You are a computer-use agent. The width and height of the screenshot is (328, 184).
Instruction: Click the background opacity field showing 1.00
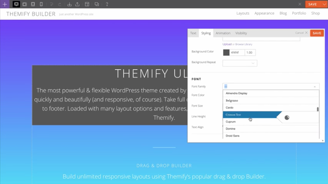(x=250, y=53)
